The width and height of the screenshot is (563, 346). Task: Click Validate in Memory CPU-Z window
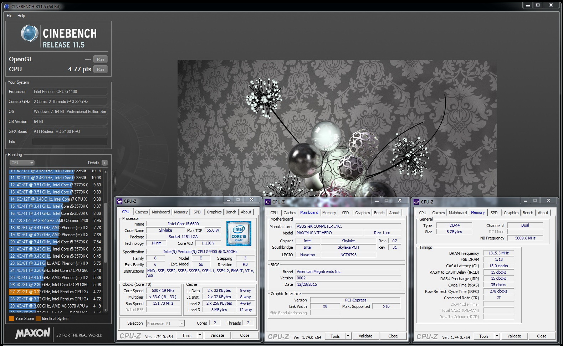coord(514,336)
